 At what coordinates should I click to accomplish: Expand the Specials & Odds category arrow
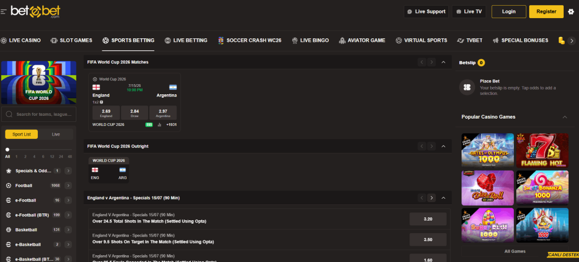pos(68,171)
